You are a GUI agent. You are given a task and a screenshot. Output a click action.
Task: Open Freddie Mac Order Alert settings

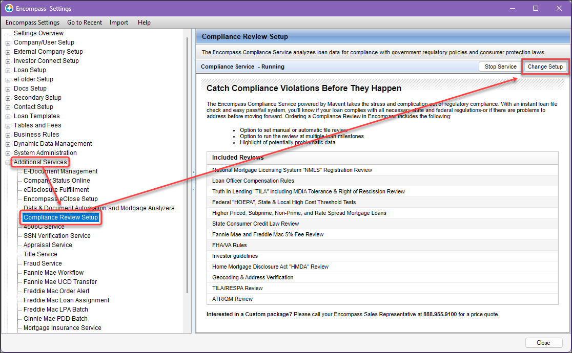pos(56,291)
